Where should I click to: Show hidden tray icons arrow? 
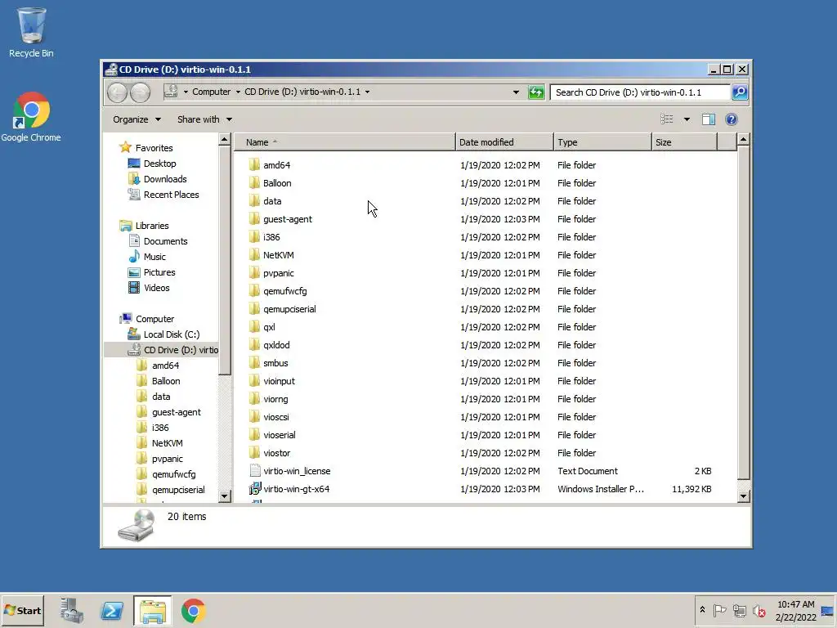click(x=702, y=610)
